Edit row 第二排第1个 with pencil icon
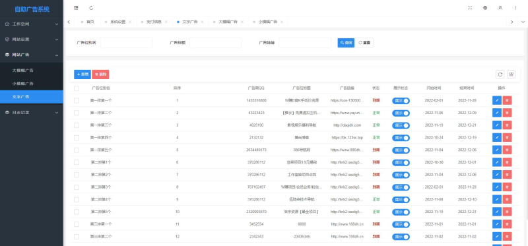528x246 pixels. tap(497, 162)
